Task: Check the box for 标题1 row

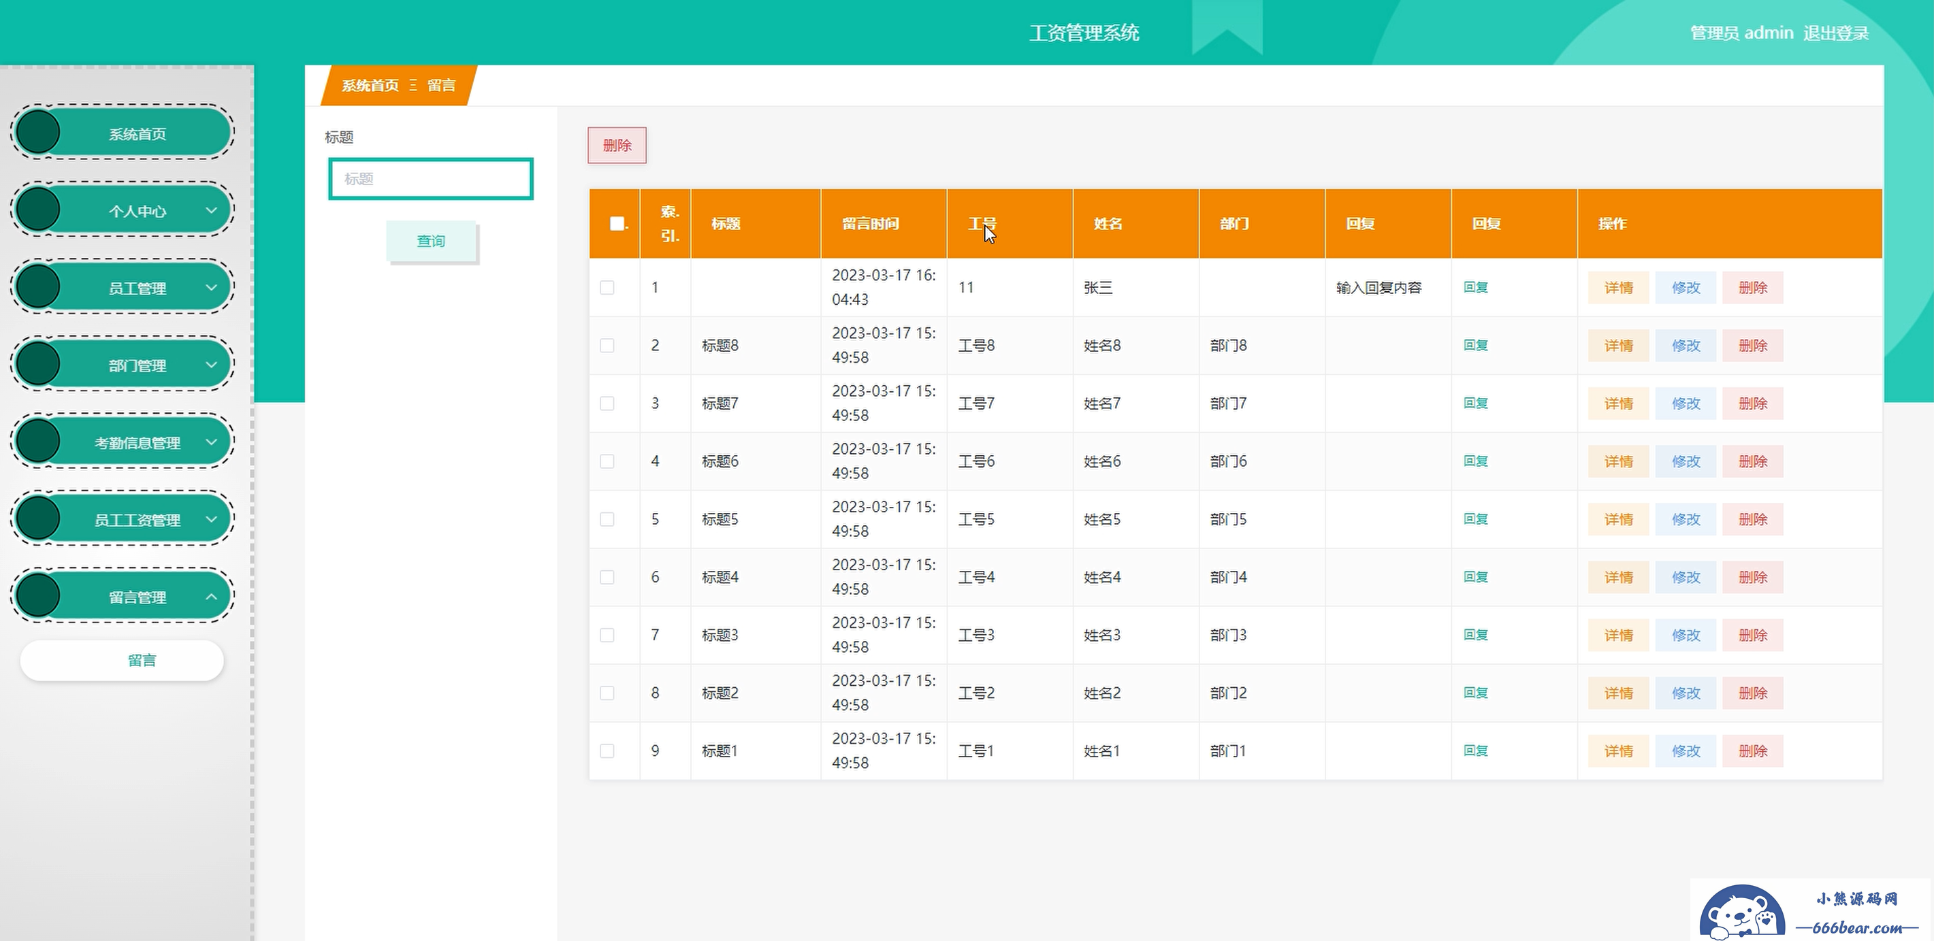Action: (x=607, y=750)
